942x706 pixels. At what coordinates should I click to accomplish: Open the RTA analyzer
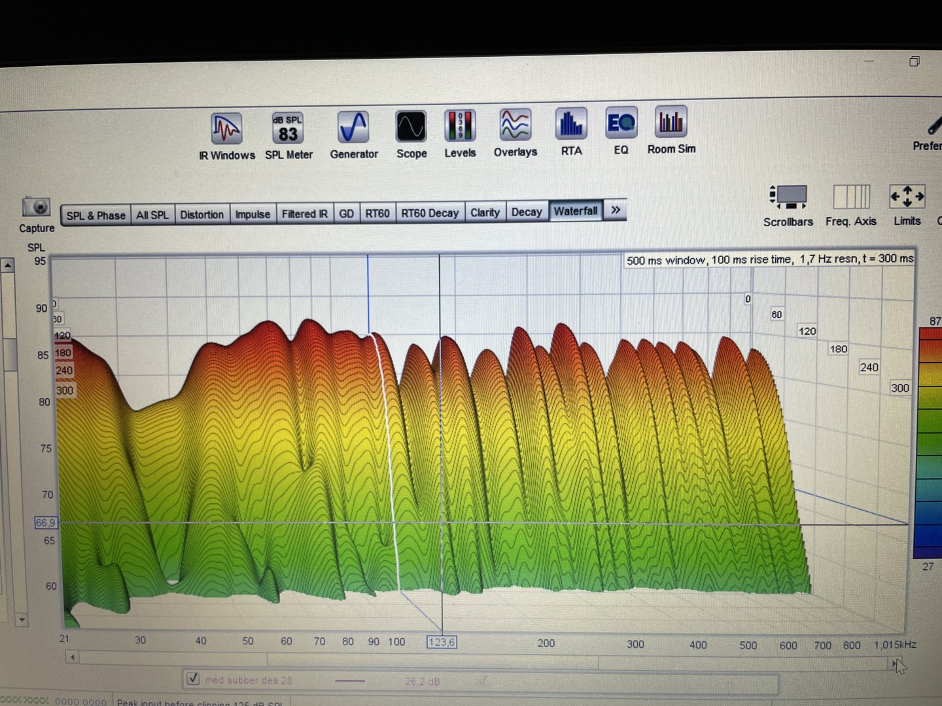click(571, 132)
